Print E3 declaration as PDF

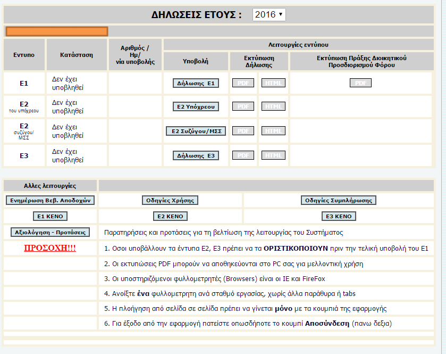[x=243, y=155]
